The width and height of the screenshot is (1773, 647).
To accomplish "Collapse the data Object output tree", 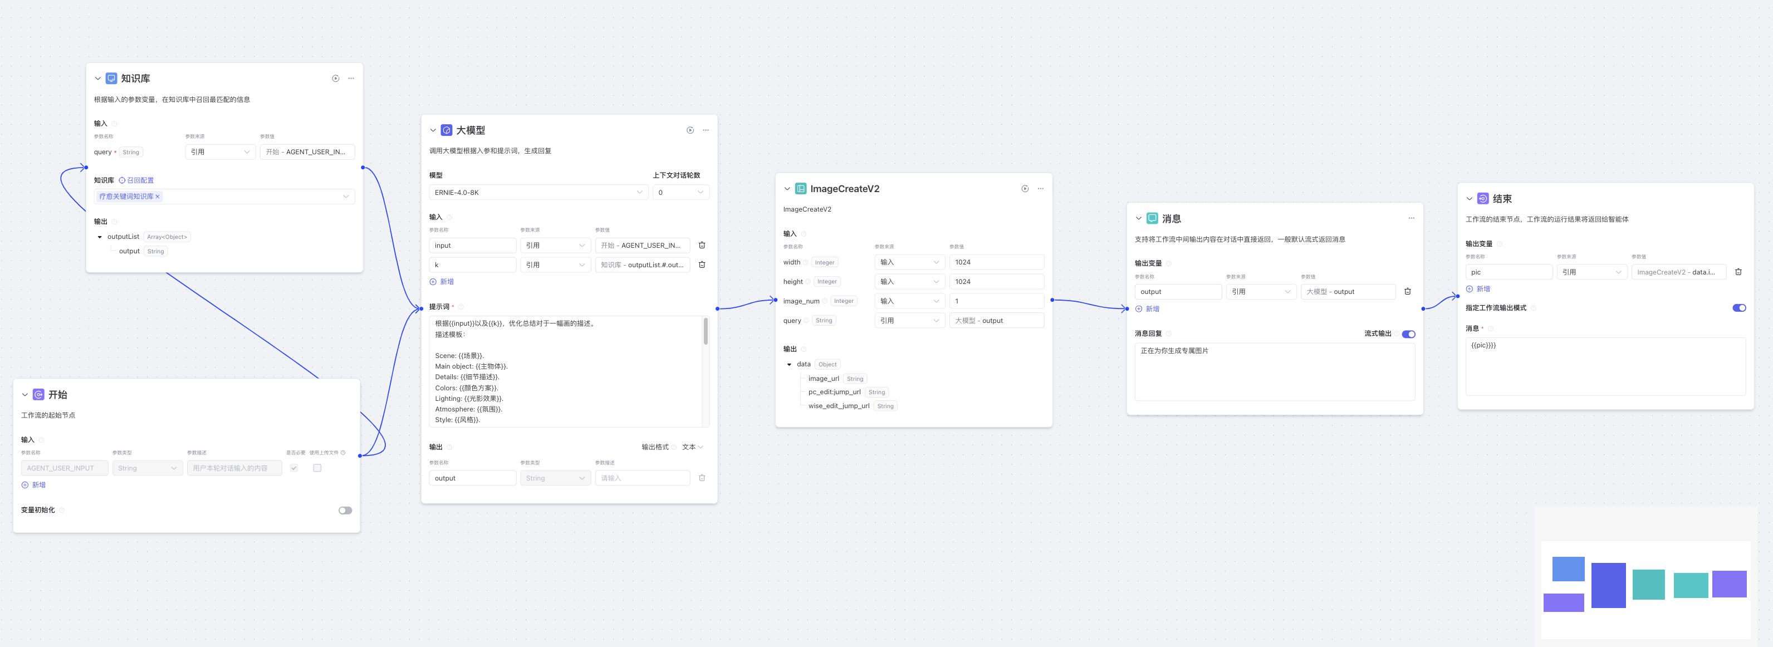I will (788, 365).
